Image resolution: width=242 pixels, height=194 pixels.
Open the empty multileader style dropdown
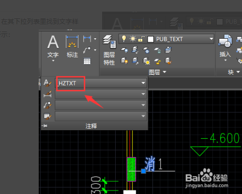(143, 105)
